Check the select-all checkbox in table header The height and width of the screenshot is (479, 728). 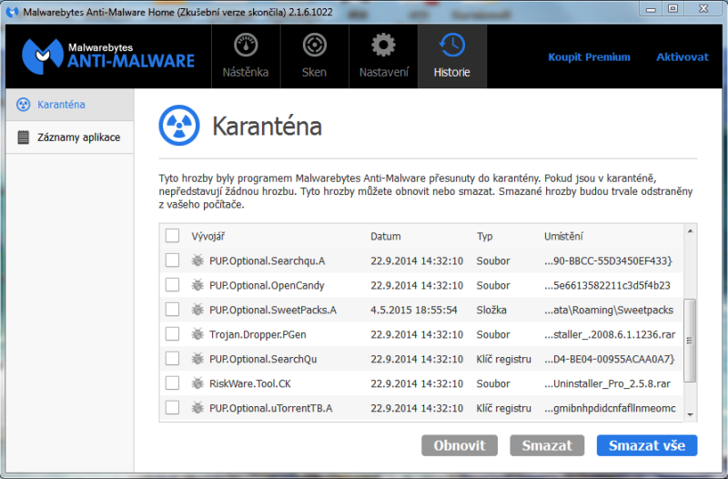point(172,237)
